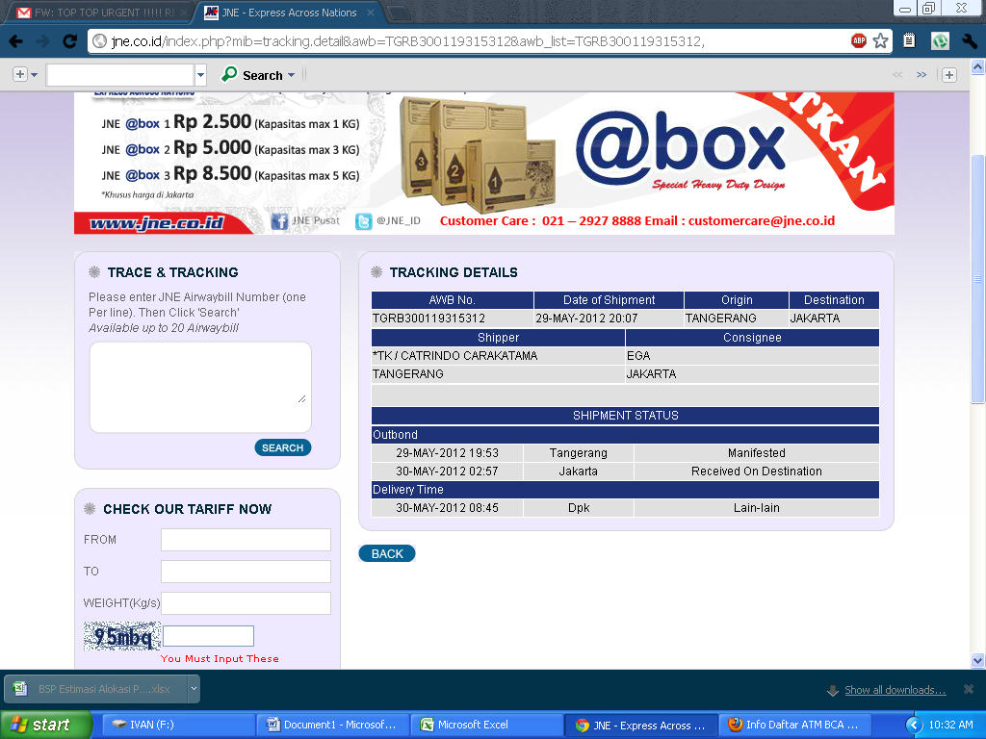
Task: Open the BSP Estimasi download options arrow
Action: tap(194, 689)
